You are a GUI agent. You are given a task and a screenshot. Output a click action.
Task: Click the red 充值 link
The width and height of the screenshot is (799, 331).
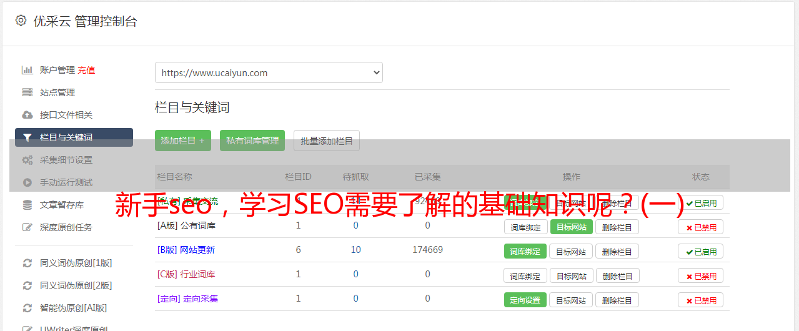click(86, 70)
